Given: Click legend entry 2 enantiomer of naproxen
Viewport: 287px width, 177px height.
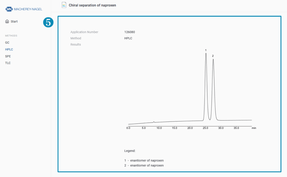Looking at the screenshot, I should click(x=144, y=166).
